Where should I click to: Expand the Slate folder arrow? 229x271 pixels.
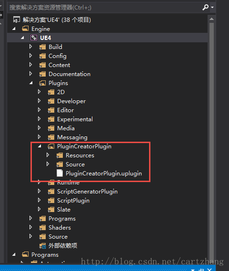click(40, 209)
